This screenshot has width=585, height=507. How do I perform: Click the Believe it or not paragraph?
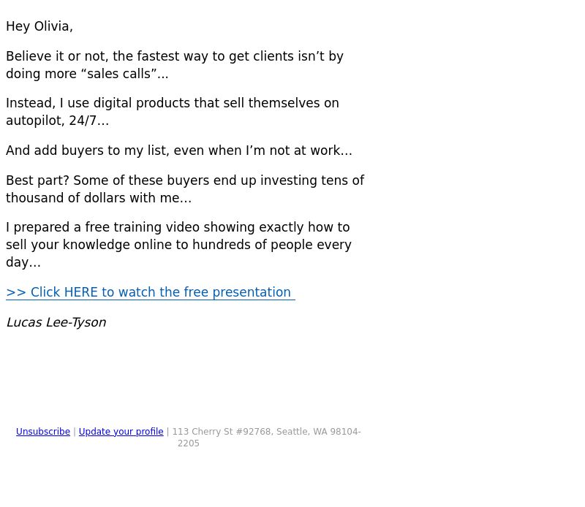coord(175,65)
